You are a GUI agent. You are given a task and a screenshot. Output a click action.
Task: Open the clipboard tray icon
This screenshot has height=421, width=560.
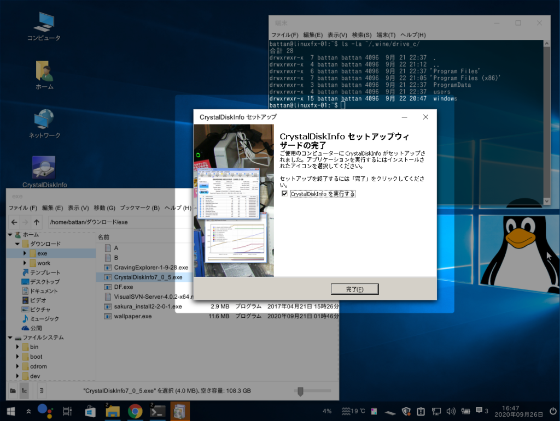pos(421,411)
